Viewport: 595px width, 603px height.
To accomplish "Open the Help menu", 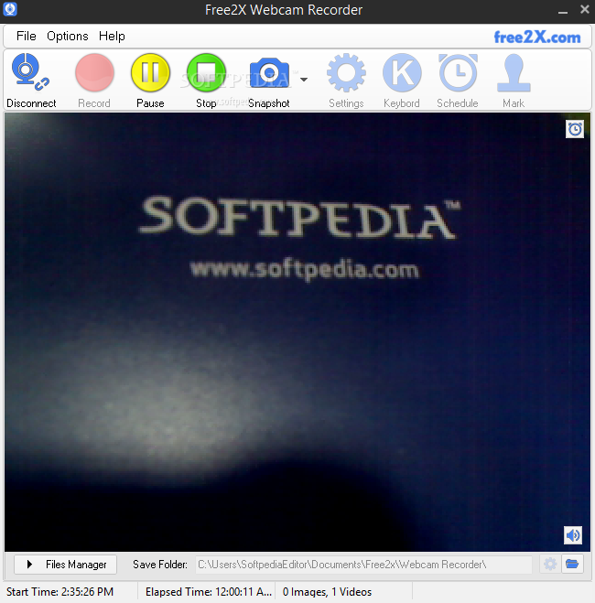I will 112,37.
